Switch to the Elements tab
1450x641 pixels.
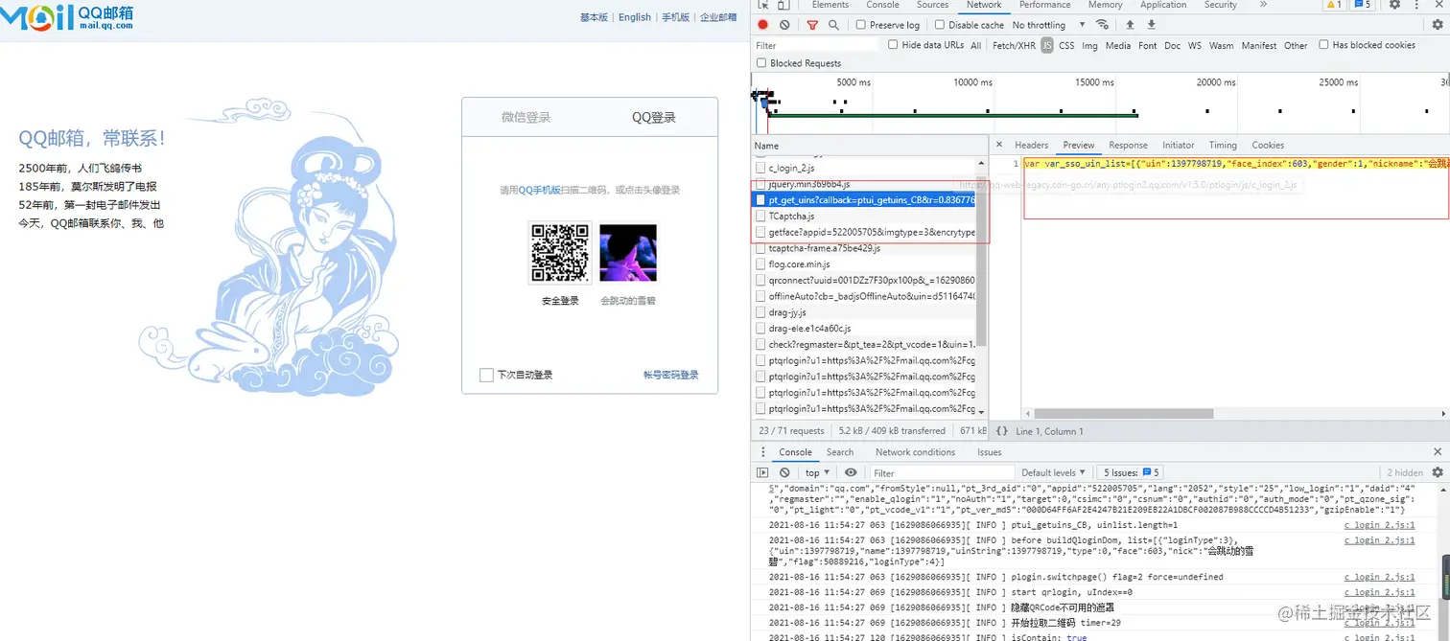click(830, 5)
